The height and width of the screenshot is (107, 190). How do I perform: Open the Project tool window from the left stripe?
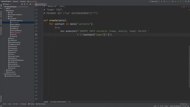[1, 6]
